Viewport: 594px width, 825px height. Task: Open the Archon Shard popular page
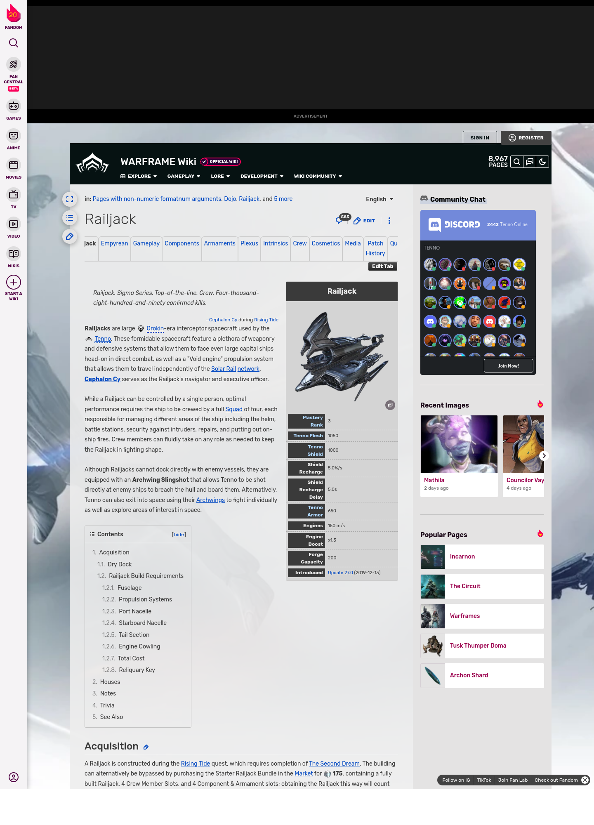coord(482,676)
